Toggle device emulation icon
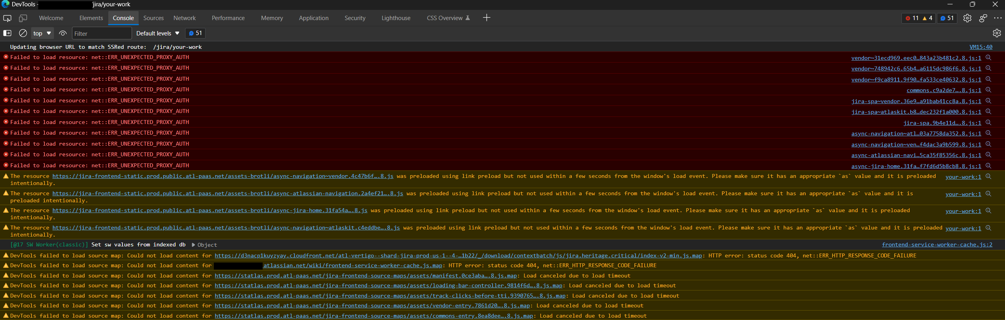The image size is (1005, 320). pyautogui.click(x=23, y=18)
